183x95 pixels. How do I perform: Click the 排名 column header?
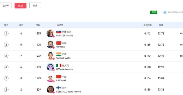pos(6,25)
